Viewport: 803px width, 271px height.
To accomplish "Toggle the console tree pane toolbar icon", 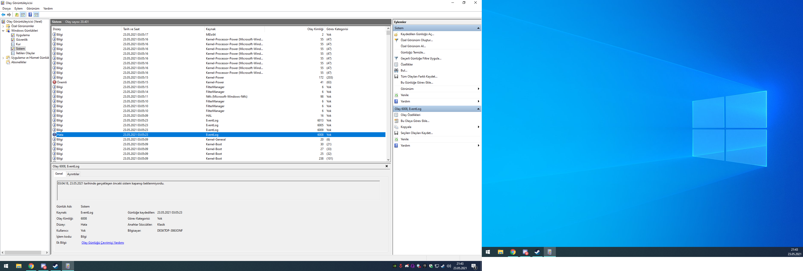I will pos(23,15).
